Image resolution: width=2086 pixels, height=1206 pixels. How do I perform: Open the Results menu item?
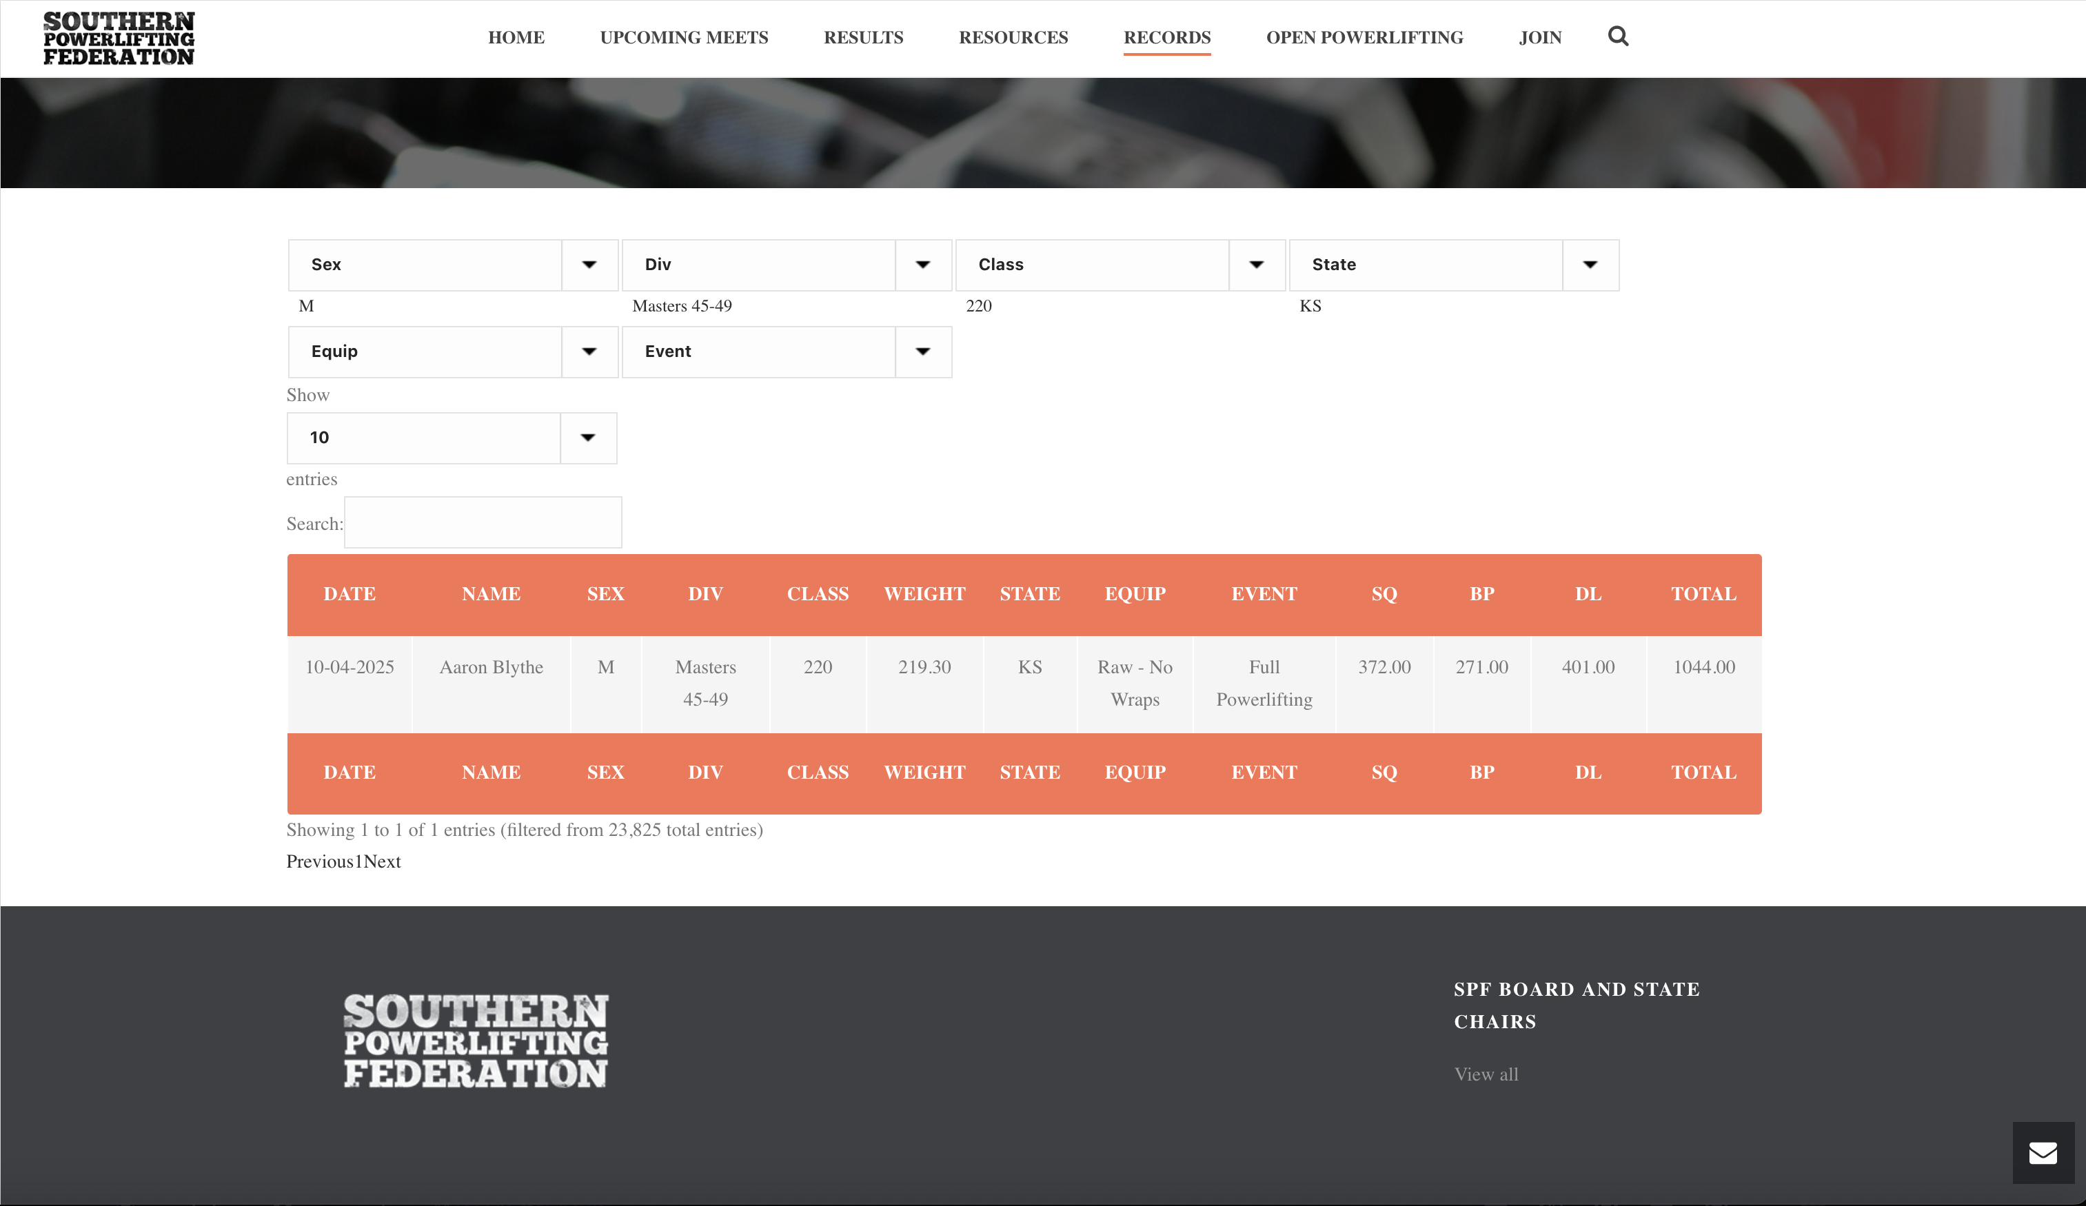(x=863, y=37)
